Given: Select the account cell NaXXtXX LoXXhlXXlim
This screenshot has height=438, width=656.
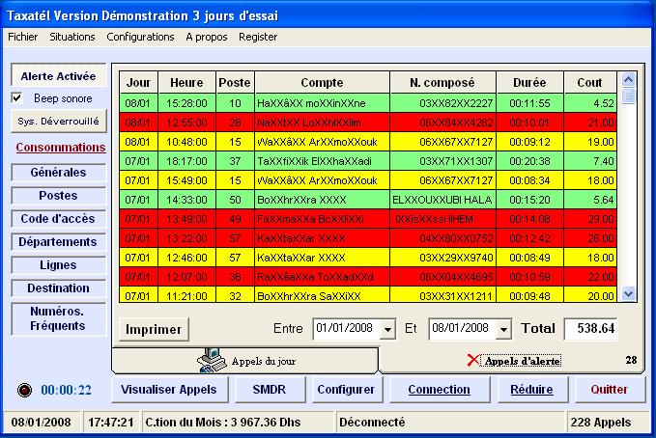Looking at the screenshot, I should (x=322, y=123).
